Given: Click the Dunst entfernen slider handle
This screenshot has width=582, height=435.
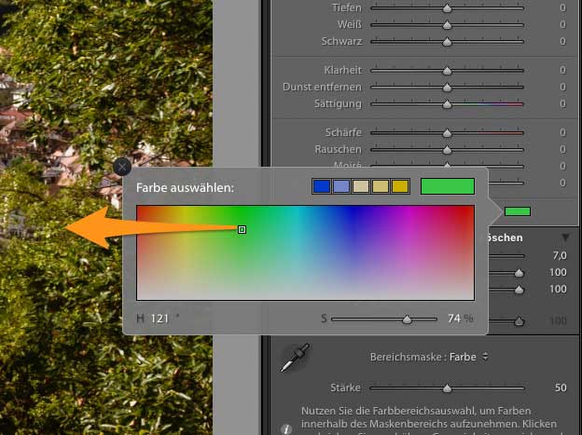Looking at the screenshot, I should (448, 88).
